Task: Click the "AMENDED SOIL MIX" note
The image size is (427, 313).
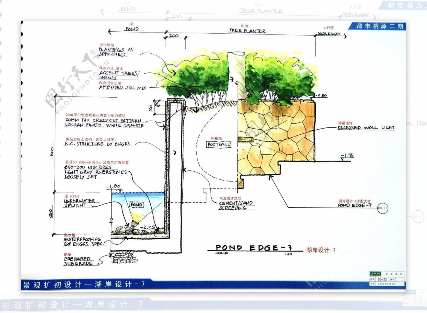Action: click(122, 87)
